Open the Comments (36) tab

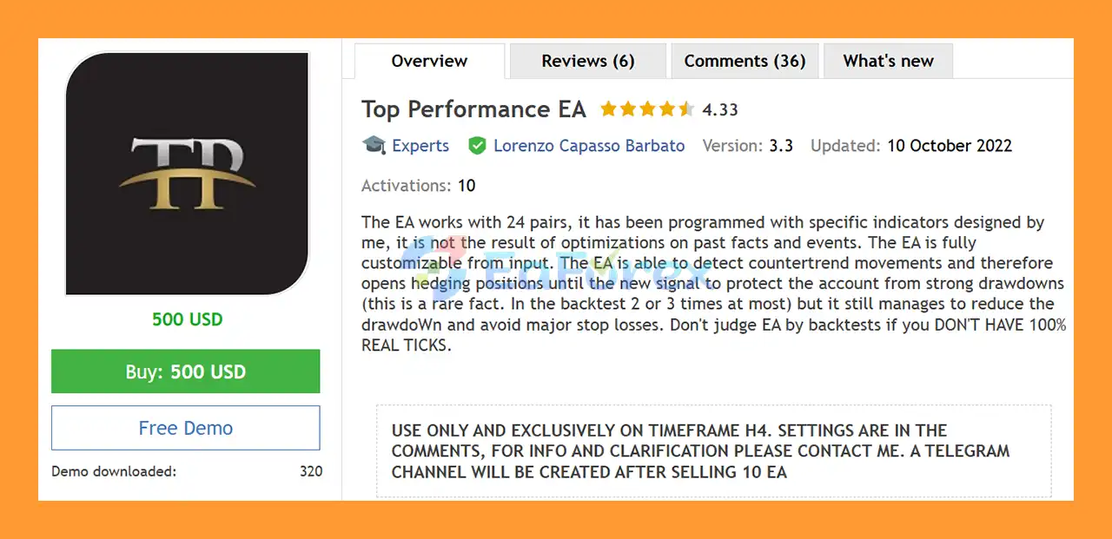745,61
